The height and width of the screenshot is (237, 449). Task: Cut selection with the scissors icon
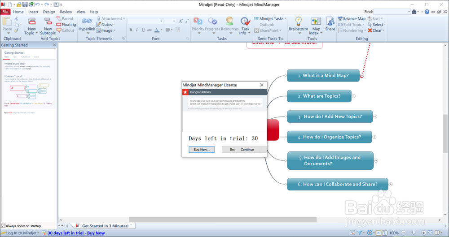pyautogui.click(x=16, y=18)
